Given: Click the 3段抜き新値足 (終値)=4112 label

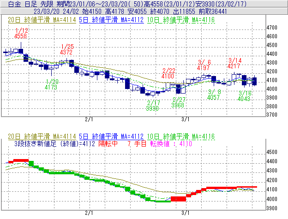Looking at the screenshot, I should 55,143.
